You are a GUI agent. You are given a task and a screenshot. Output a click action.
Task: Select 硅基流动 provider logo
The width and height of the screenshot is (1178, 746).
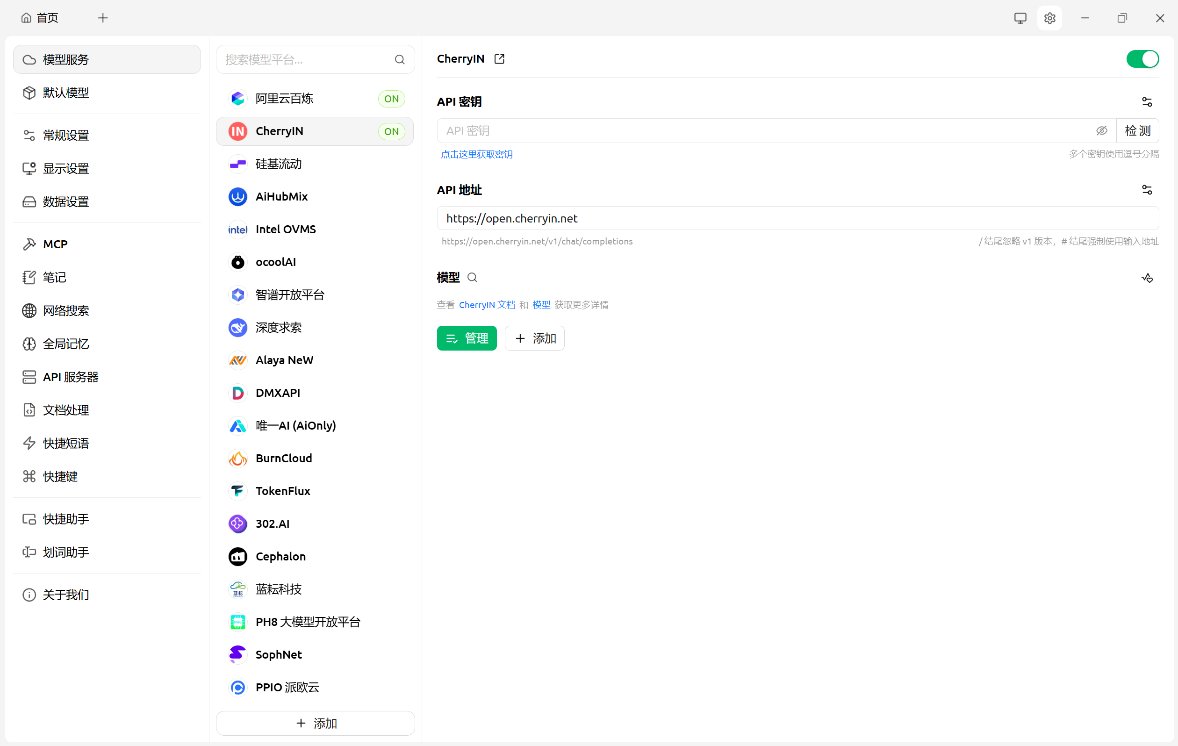pos(238,164)
